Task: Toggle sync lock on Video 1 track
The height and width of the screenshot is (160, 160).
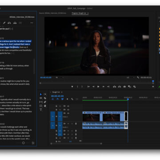Action: [64, 113]
